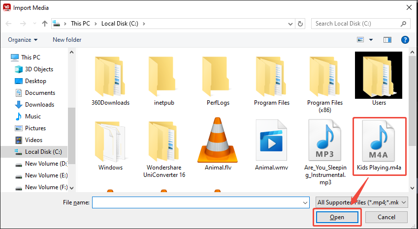Image resolution: width=418 pixels, height=229 pixels.
Task: Open Music in the navigation pane
Action: click(x=28, y=116)
